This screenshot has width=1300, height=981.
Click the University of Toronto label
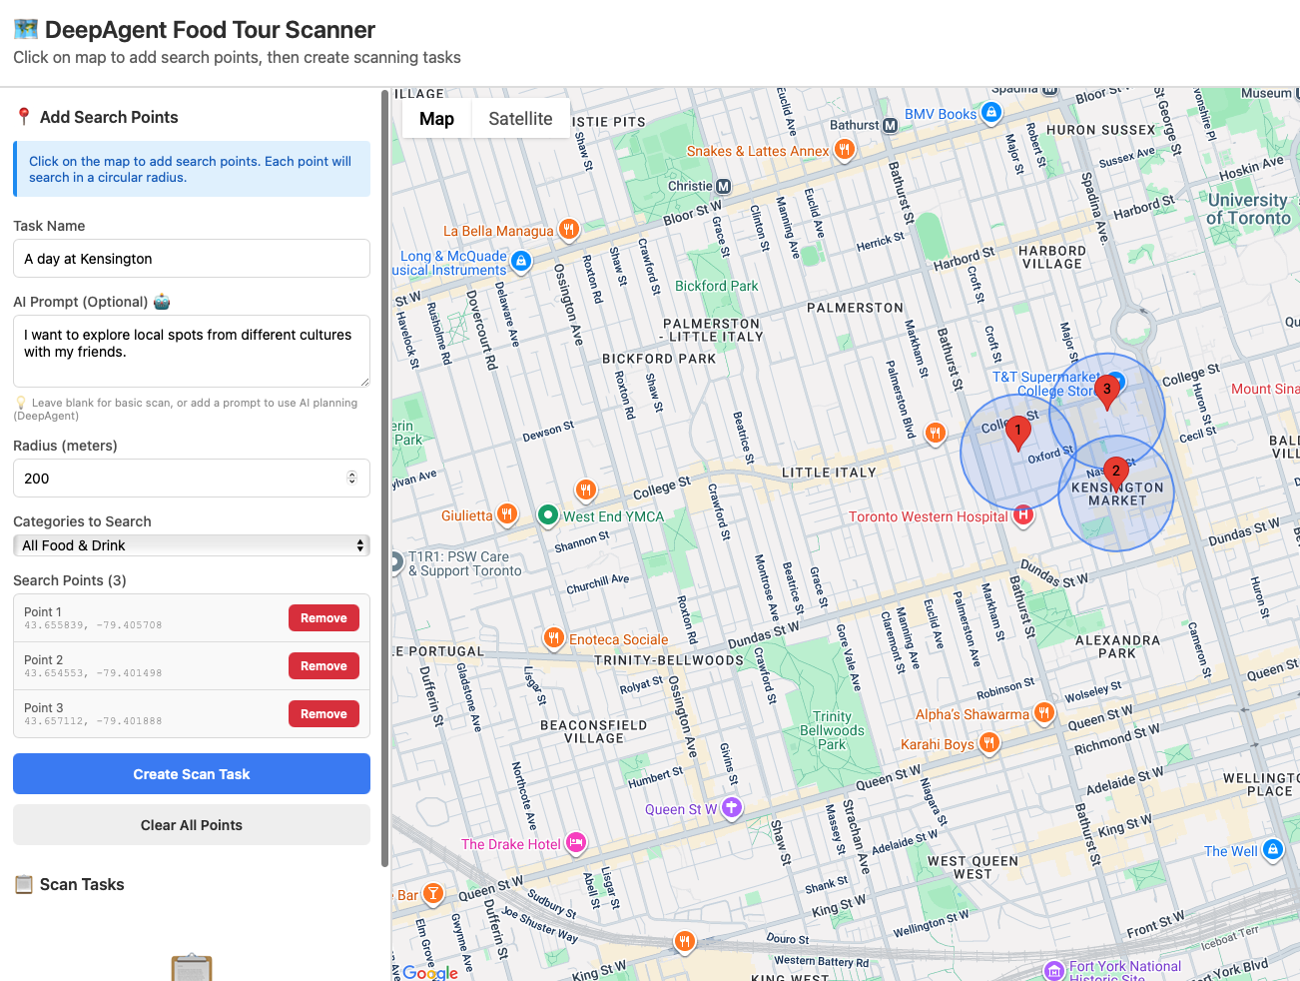click(1248, 209)
